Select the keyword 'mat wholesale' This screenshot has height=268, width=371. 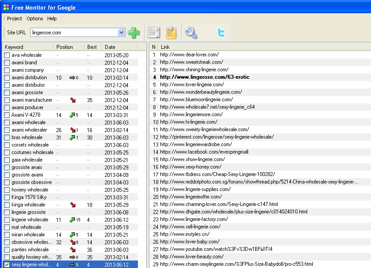pos(26,227)
